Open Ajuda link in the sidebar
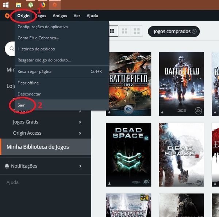 coord(12,182)
